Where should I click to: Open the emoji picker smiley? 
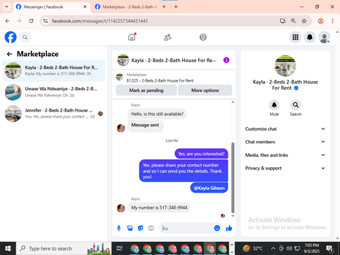point(217,228)
